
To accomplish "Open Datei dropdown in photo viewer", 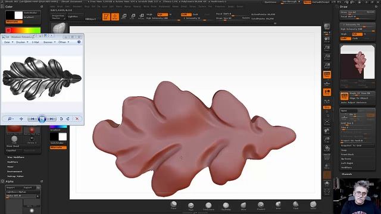I will pyautogui.click(x=8, y=42).
